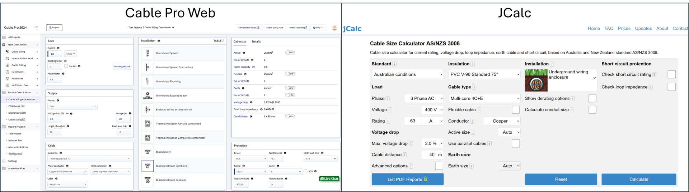Open JCalc Insulation PVC V-90 dropdown
Image resolution: width=689 pixels, height=192 pixels.
(x=484, y=74)
